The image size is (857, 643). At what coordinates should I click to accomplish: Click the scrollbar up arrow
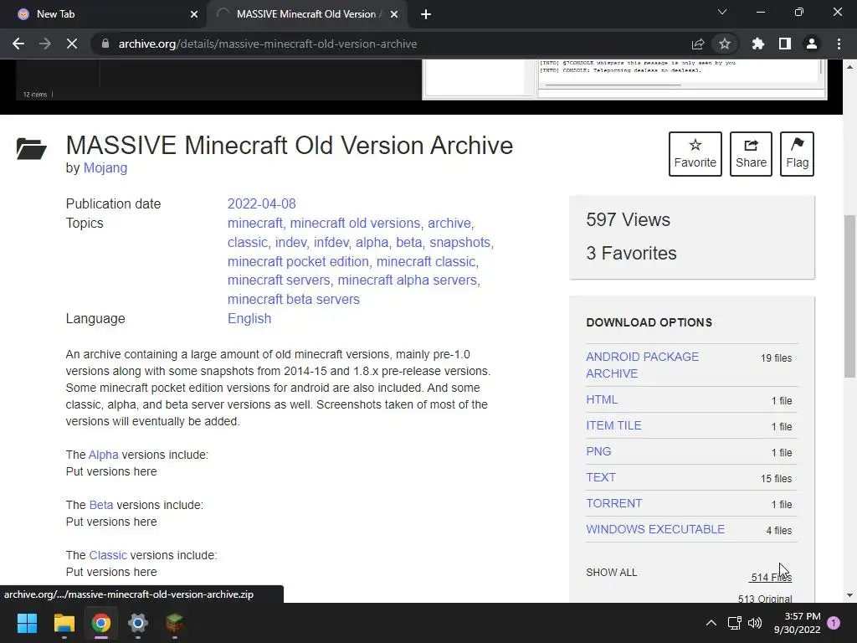pyautogui.click(x=850, y=67)
